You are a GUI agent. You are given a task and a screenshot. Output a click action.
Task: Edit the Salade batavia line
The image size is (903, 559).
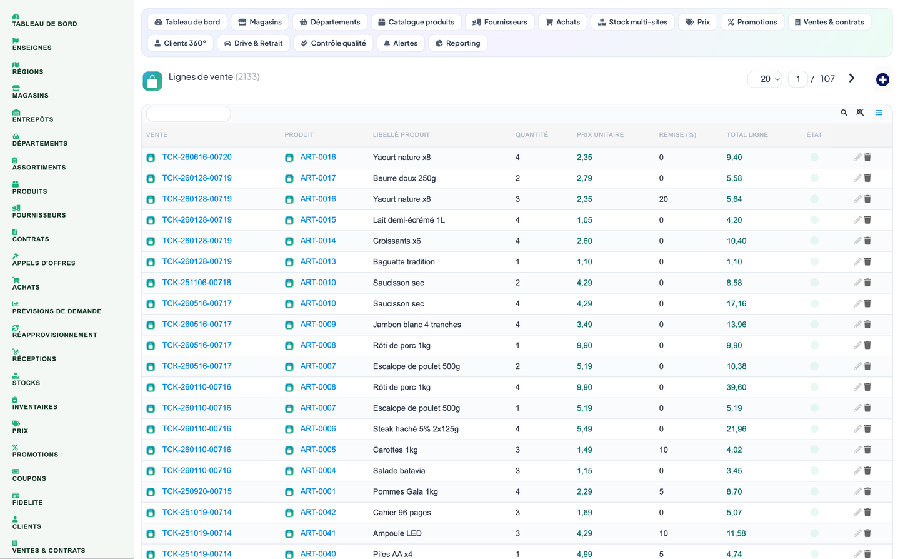[857, 471]
